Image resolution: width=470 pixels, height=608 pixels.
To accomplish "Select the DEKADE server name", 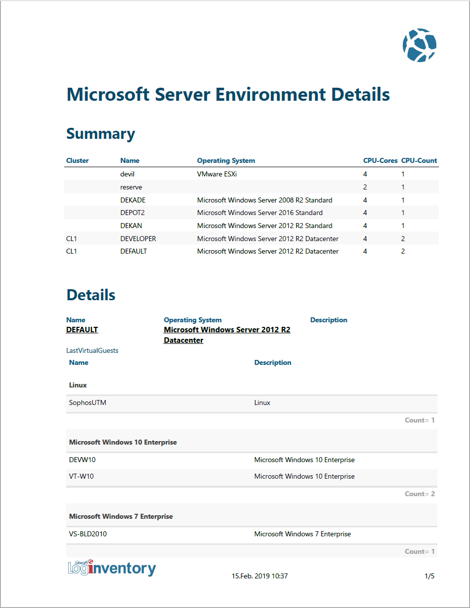I will pos(133,200).
